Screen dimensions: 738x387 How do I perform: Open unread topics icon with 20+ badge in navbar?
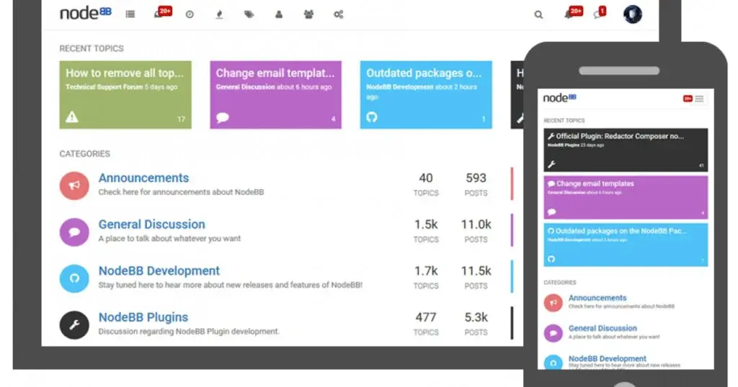pos(162,12)
